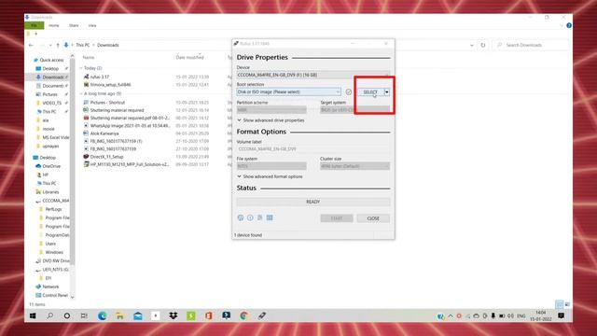
Task: Open Chrome icon on taskbar
Action: 244,315
